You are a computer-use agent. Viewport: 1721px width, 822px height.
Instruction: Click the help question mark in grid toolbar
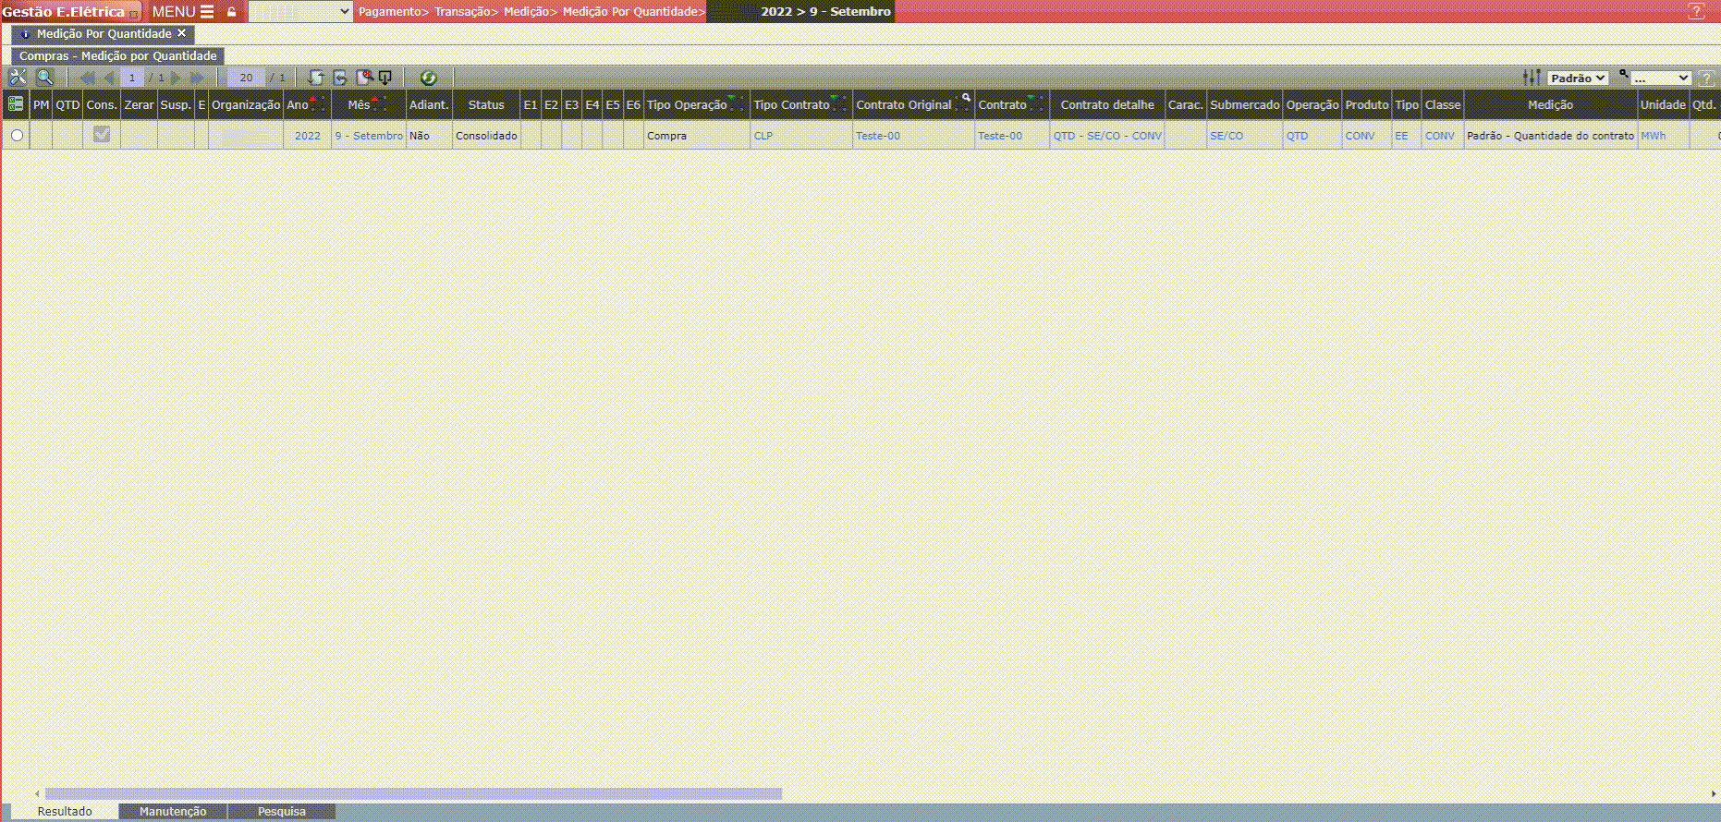1706,78
